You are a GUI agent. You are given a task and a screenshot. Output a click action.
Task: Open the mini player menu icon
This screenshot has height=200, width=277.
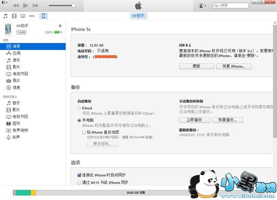click(x=5, y=2)
